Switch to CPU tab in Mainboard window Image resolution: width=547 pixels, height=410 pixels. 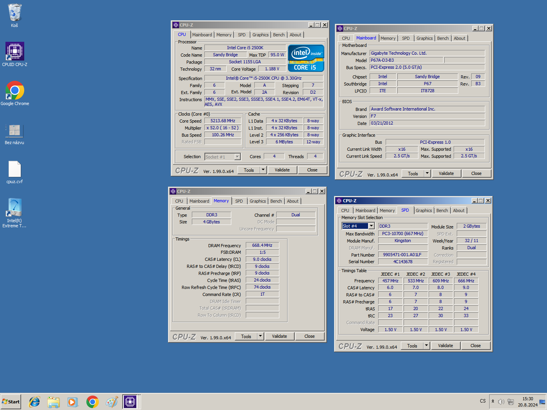[x=346, y=38]
